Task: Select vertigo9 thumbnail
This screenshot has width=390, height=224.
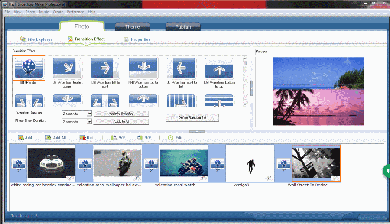Action: pyautogui.click(x=250, y=163)
